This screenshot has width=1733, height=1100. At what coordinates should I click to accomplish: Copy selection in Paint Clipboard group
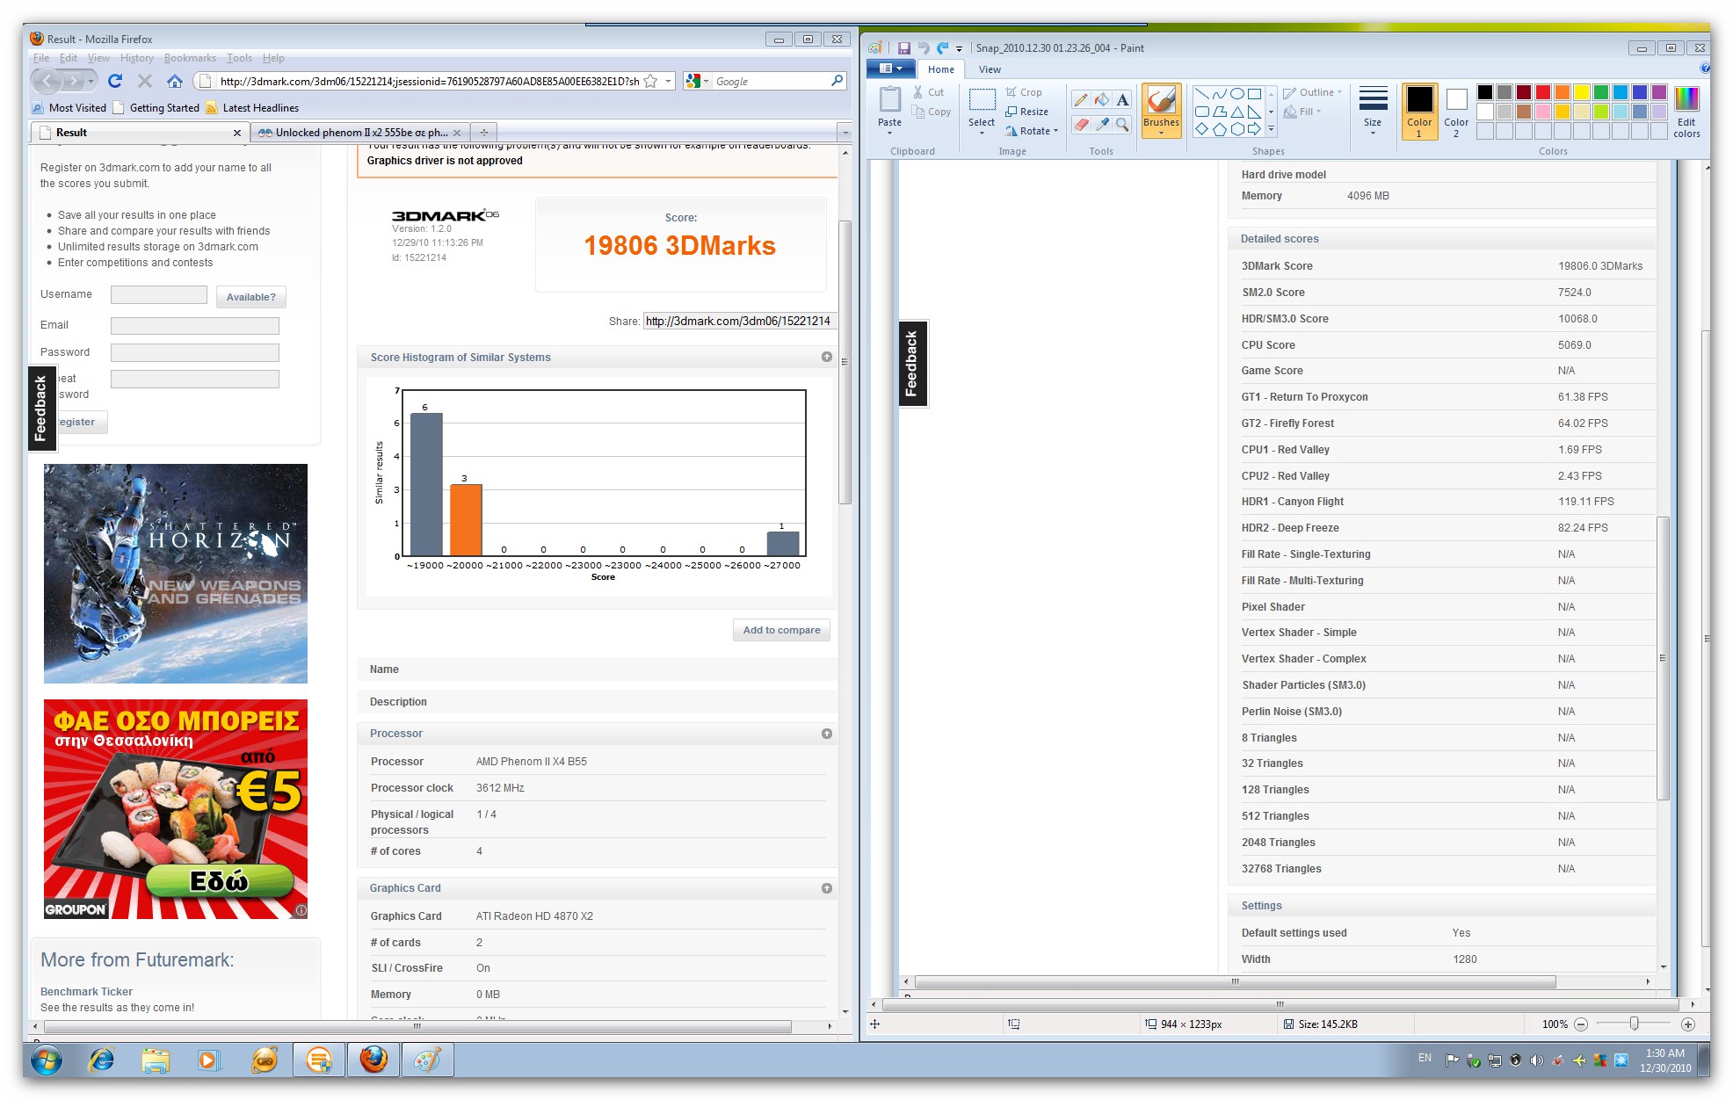pyautogui.click(x=932, y=112)
